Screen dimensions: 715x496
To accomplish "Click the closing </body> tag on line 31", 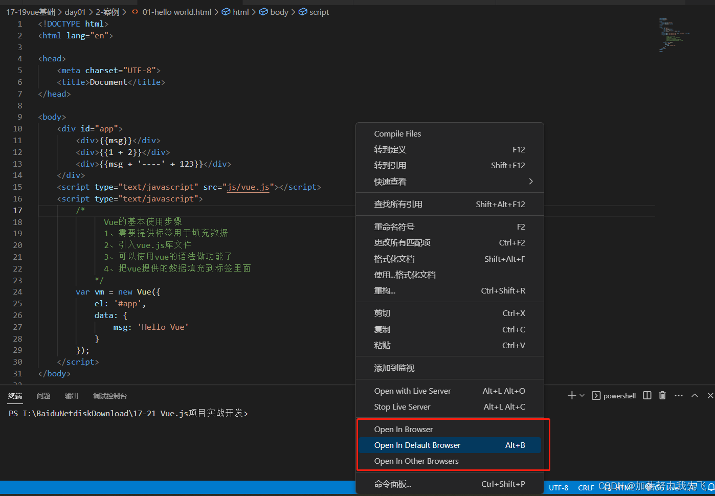I will (54, 373).
